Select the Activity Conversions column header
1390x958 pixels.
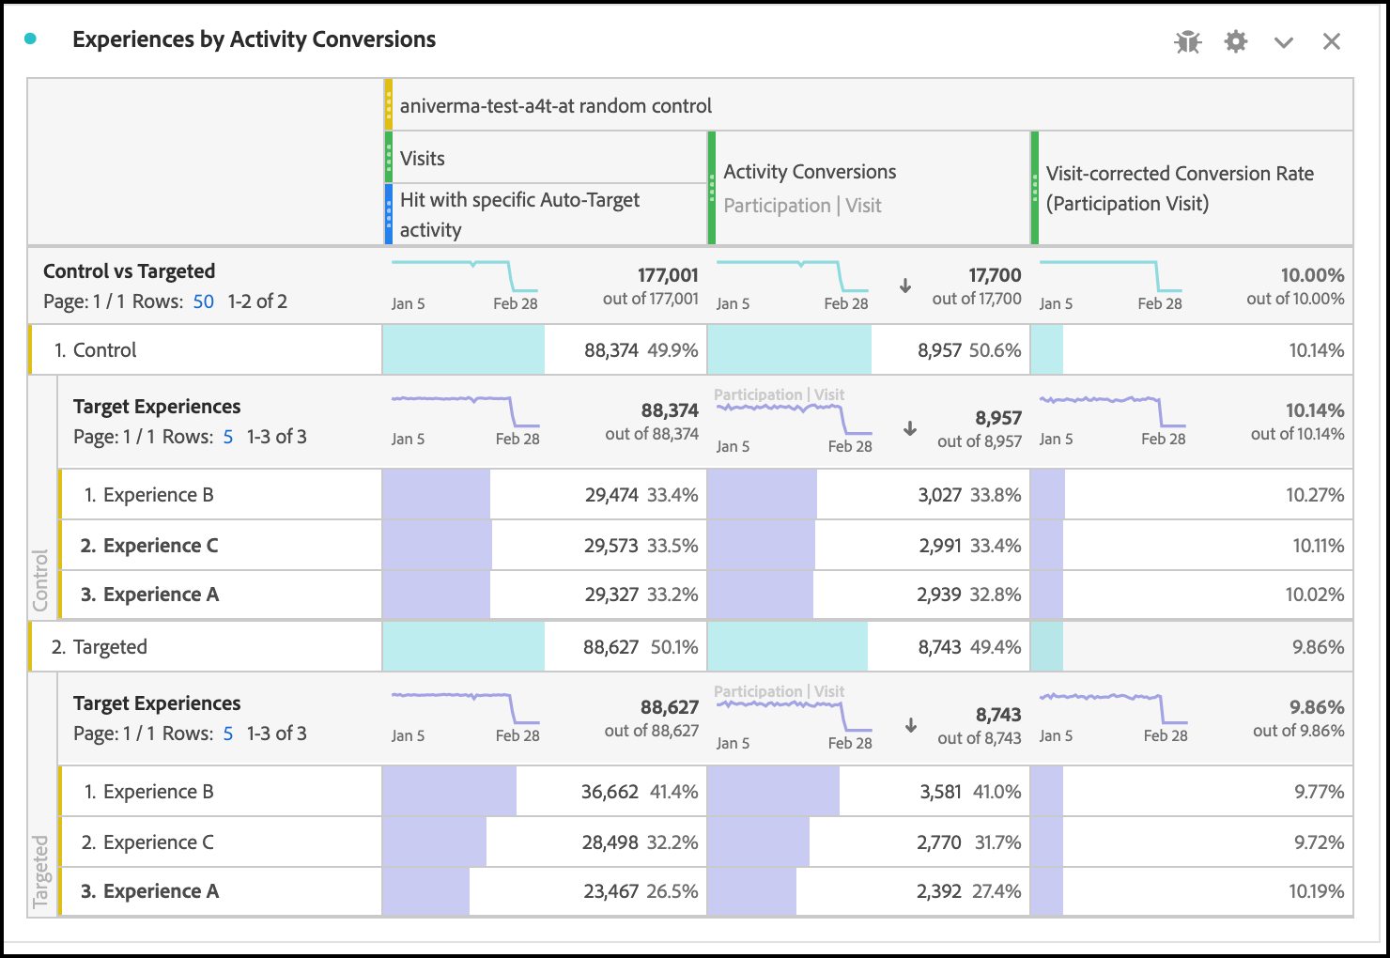click(x=810, y=172)
